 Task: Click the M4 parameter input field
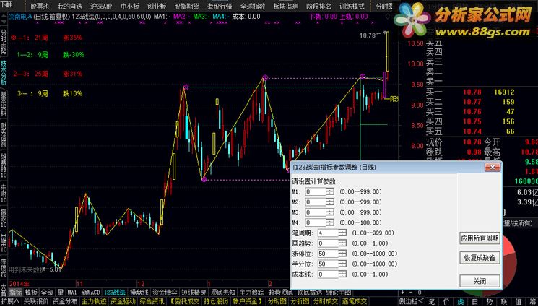pyautogui.click(x=316, y=222)
